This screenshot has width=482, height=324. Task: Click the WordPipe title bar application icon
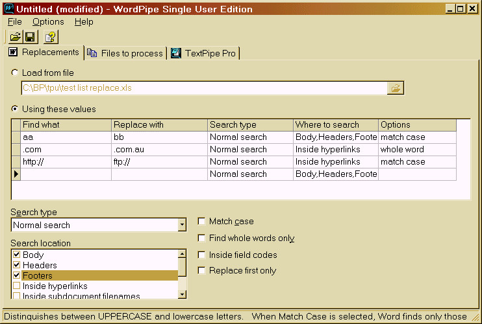coord(9,8)
